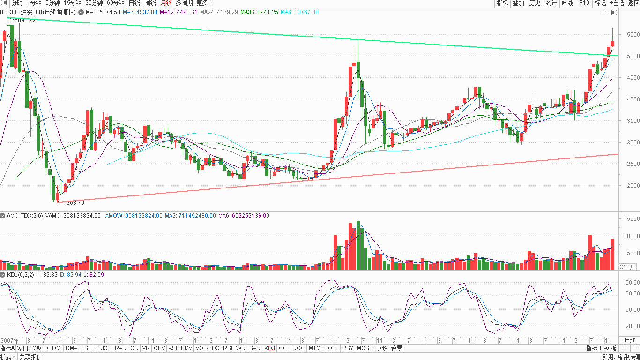Open the 更多 periods dropdown
This screenshot has width=640, height=360.
205,3
